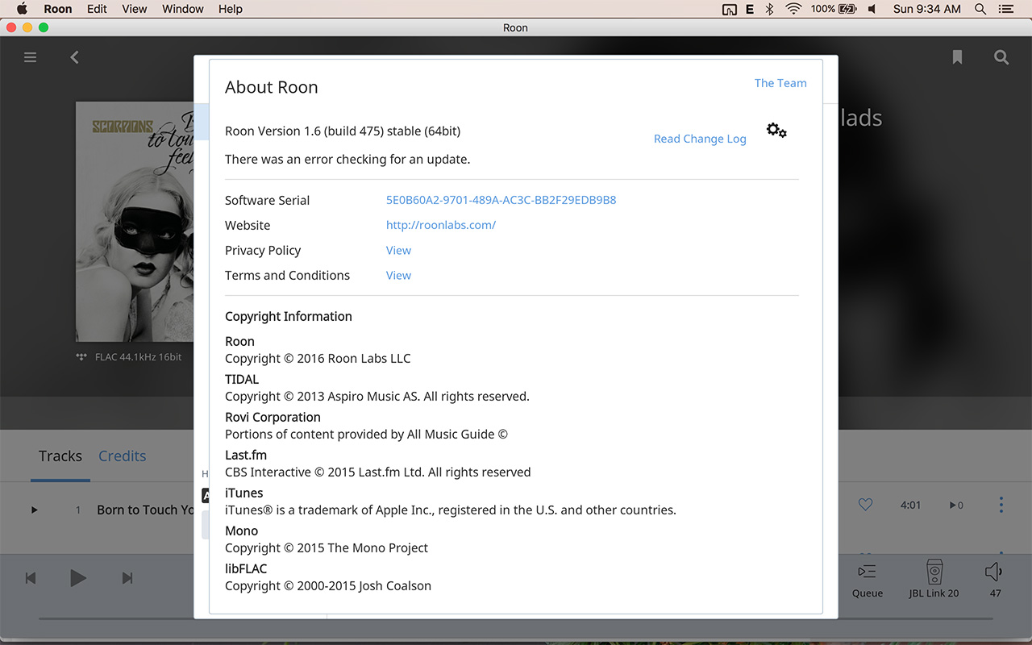Favorite the track with the heart icon
This screenshot has width=1032, height=645.
(x=865, y=505)
